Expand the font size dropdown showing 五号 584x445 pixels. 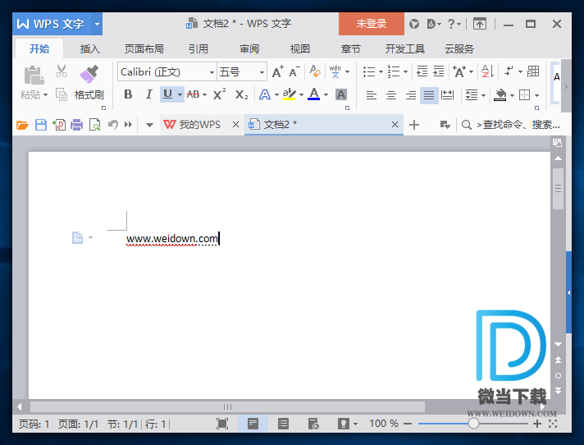tap(262, 72)
